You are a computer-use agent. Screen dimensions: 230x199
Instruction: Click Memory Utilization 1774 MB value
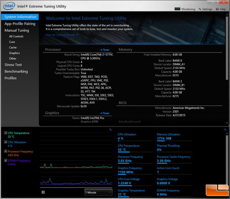coord(164,138)
